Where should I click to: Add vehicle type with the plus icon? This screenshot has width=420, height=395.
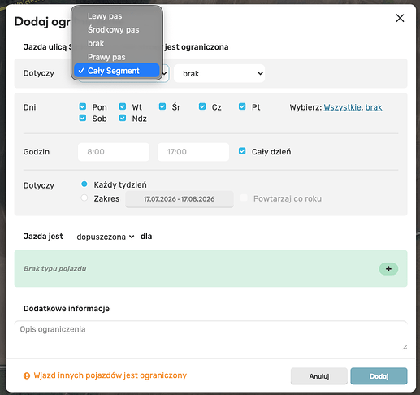[x=388, y=269]
